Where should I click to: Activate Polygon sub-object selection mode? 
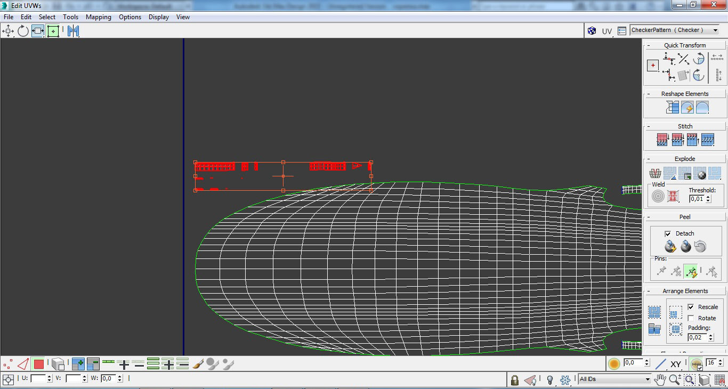(38, 364)
